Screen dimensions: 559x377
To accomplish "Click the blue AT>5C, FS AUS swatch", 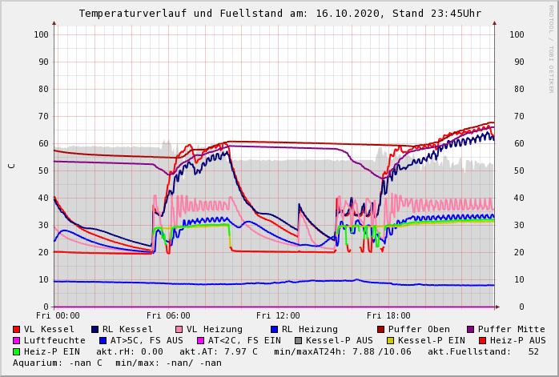I will (x=103, y=340).
